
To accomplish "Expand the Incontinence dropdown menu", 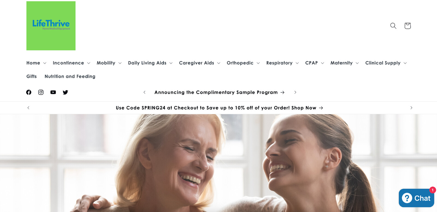I will [72, 63].
